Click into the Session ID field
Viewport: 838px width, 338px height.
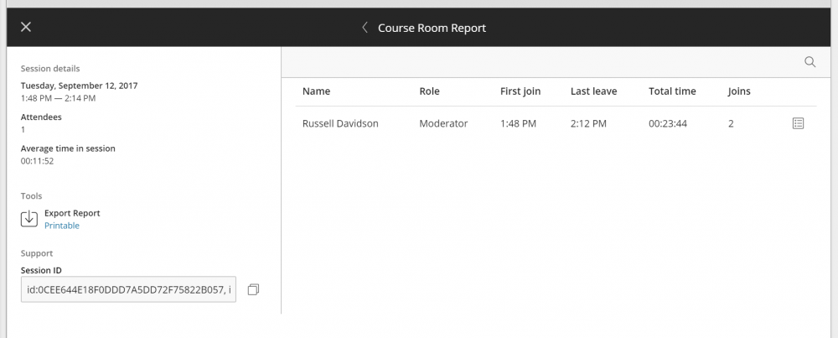(128, 289)
